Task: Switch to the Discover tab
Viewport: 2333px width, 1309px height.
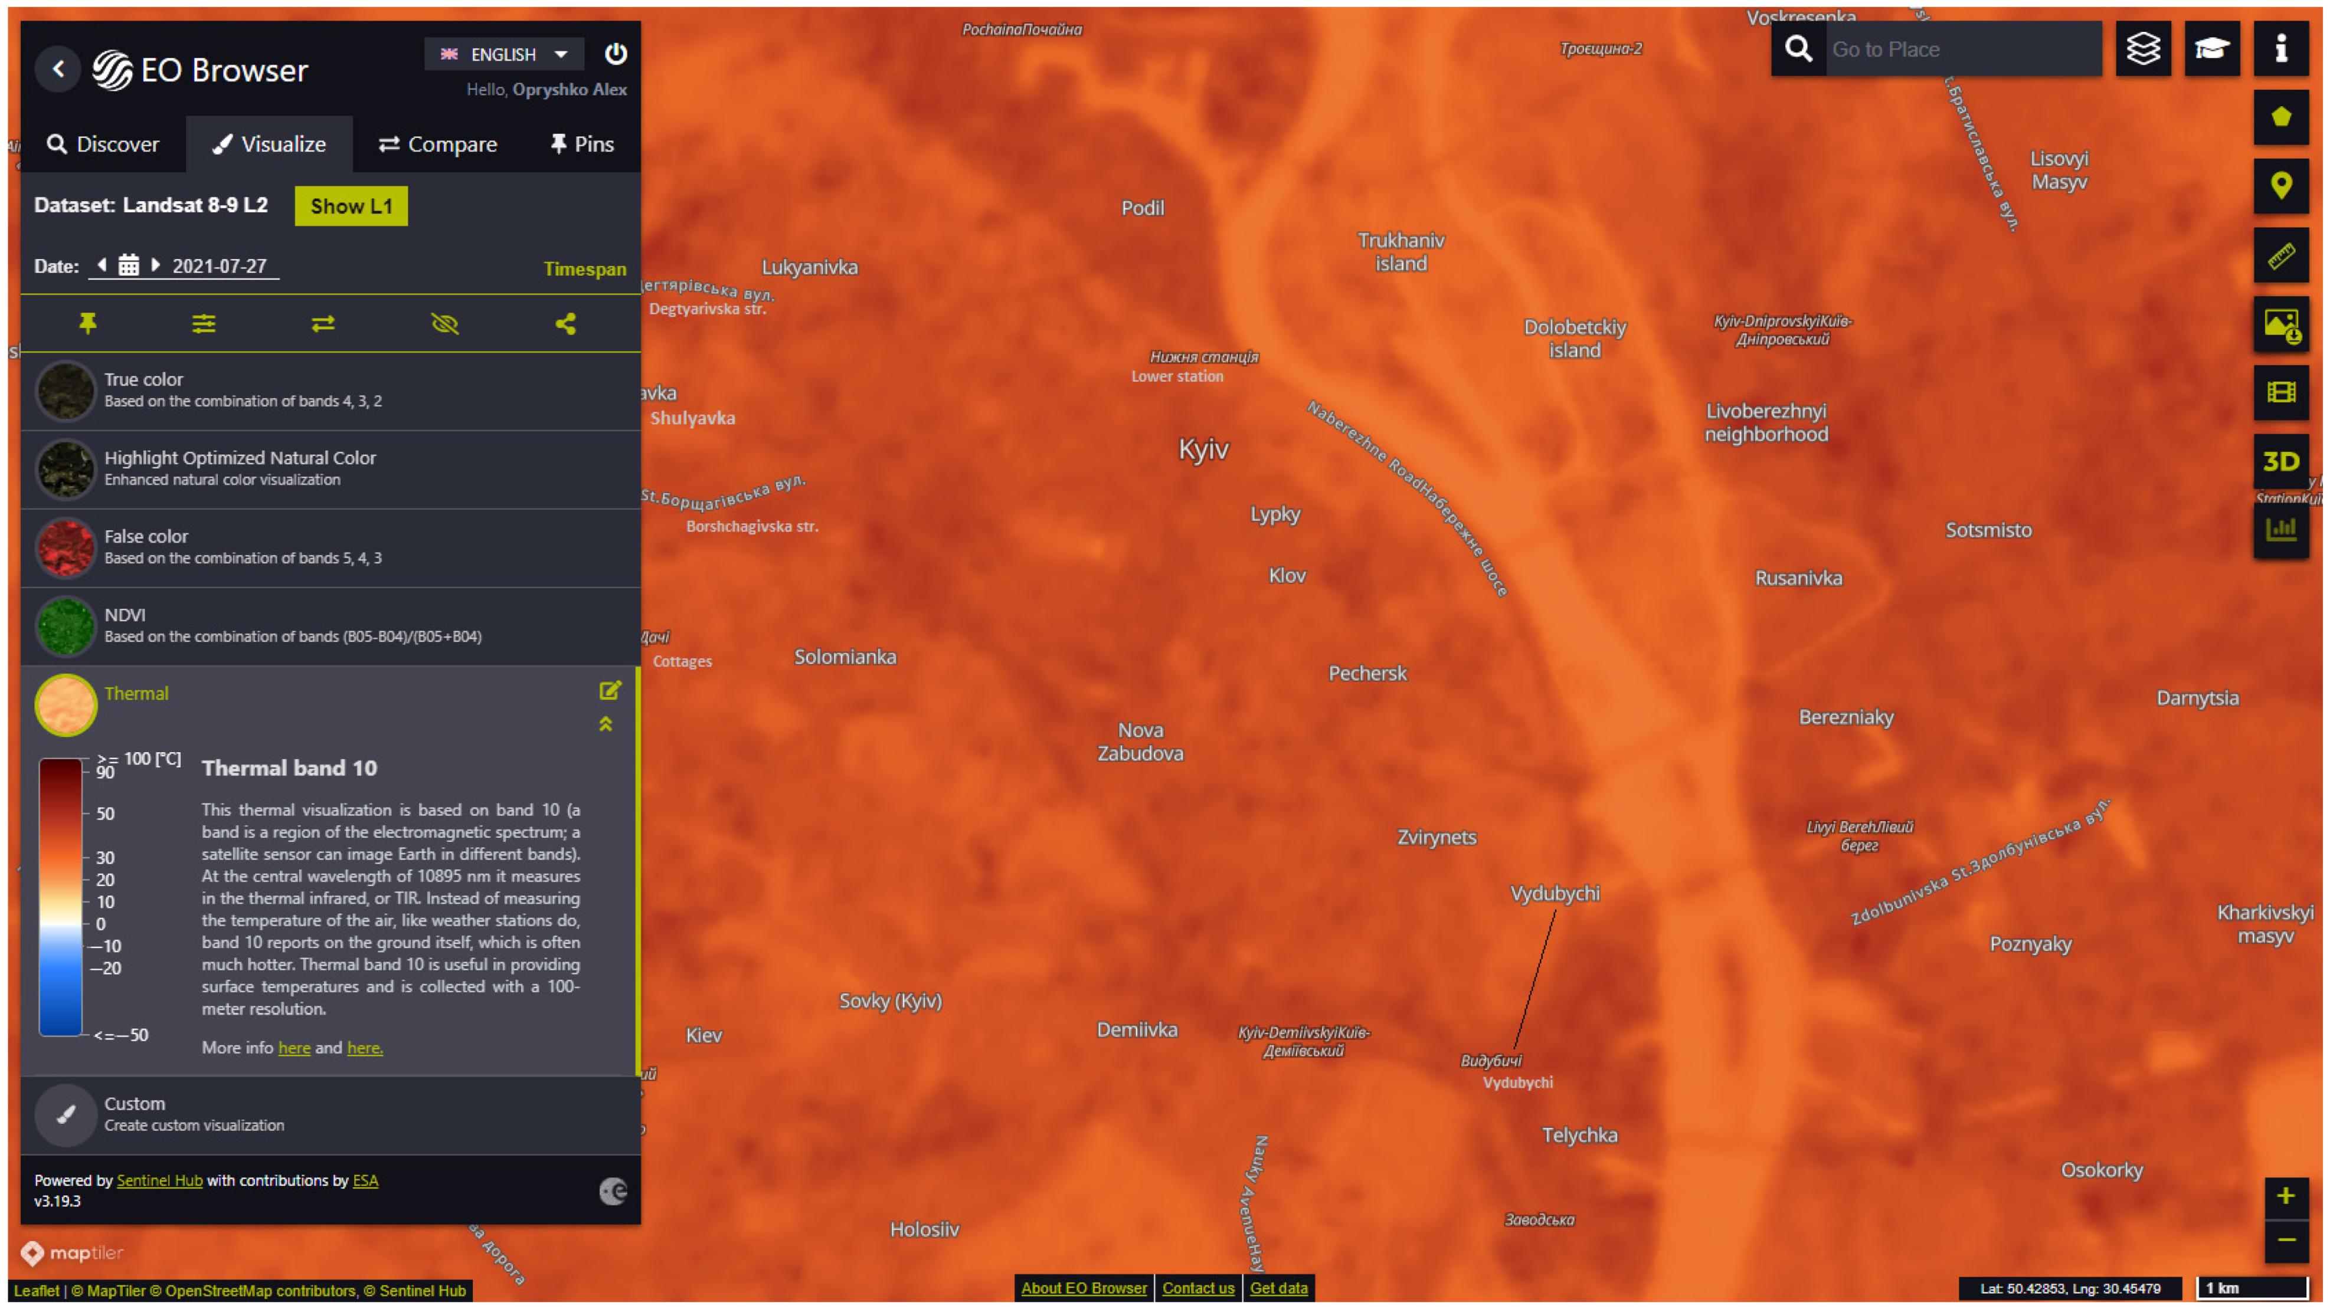Action: (x=103, y=144)
